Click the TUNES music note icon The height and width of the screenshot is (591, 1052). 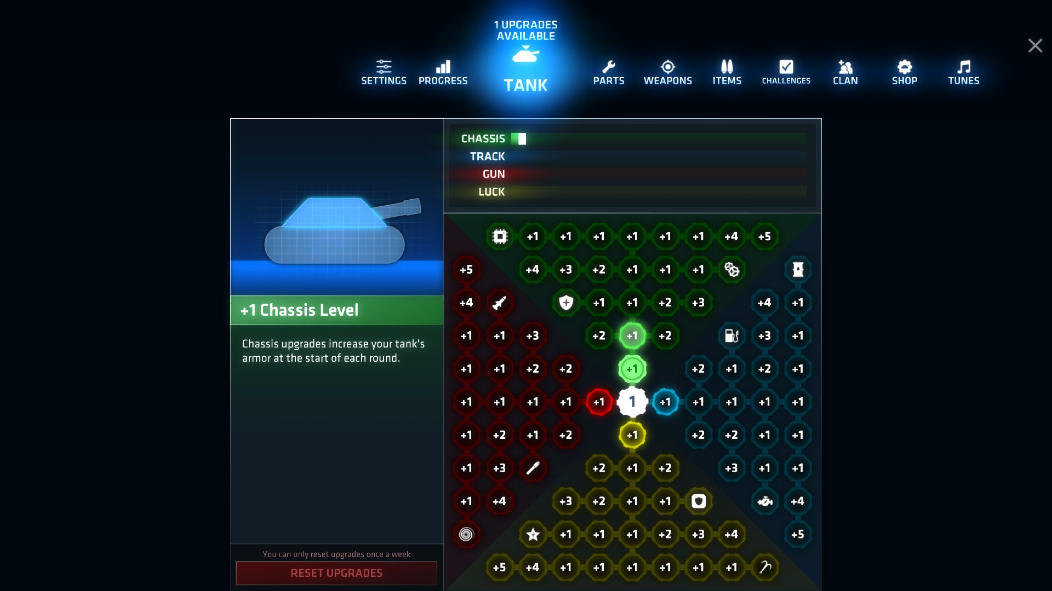[x=963, y=66]
